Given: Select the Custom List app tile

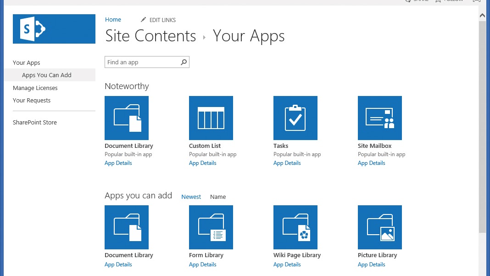Looking at the screenshot, I should (211, 118).
